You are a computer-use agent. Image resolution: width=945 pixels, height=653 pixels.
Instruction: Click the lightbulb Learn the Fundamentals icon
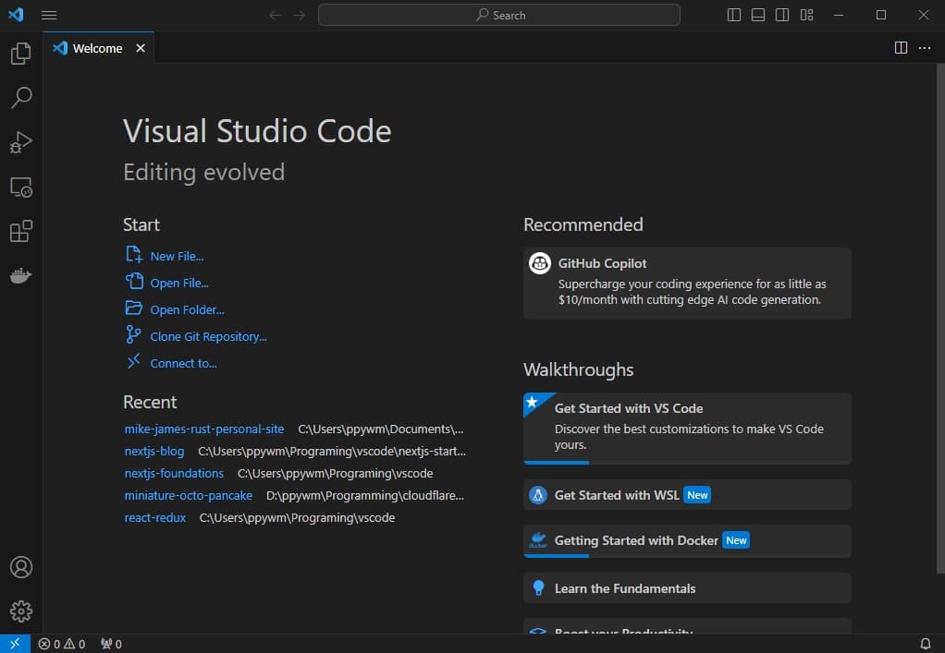point(538,588)
